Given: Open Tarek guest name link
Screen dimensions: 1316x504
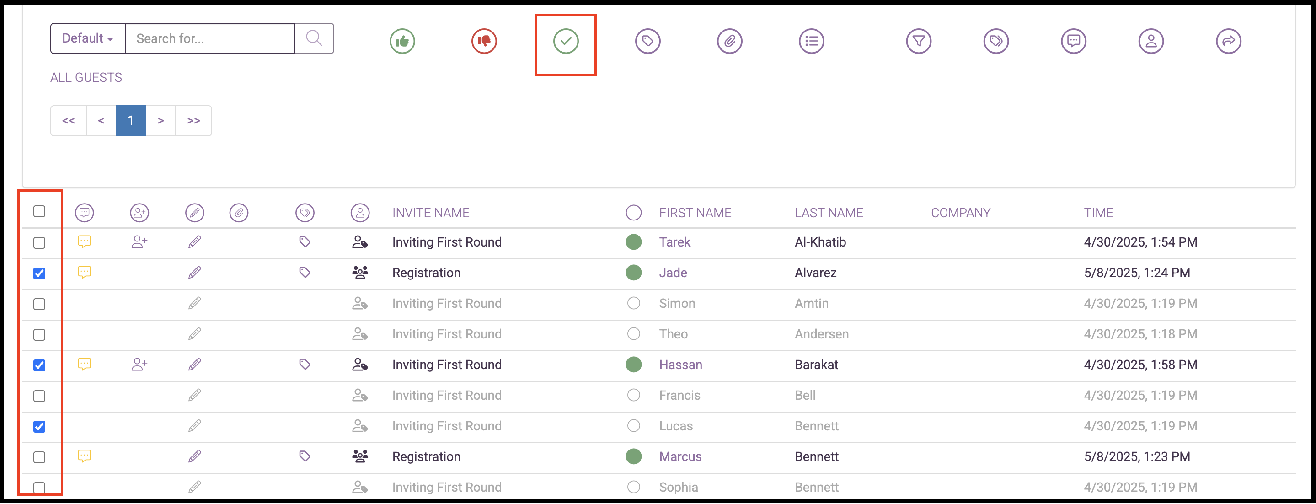Looking at the screenshot, I should 674,242.
